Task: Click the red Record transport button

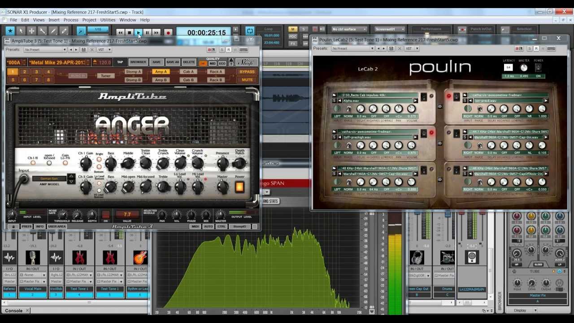Action: 168,32
